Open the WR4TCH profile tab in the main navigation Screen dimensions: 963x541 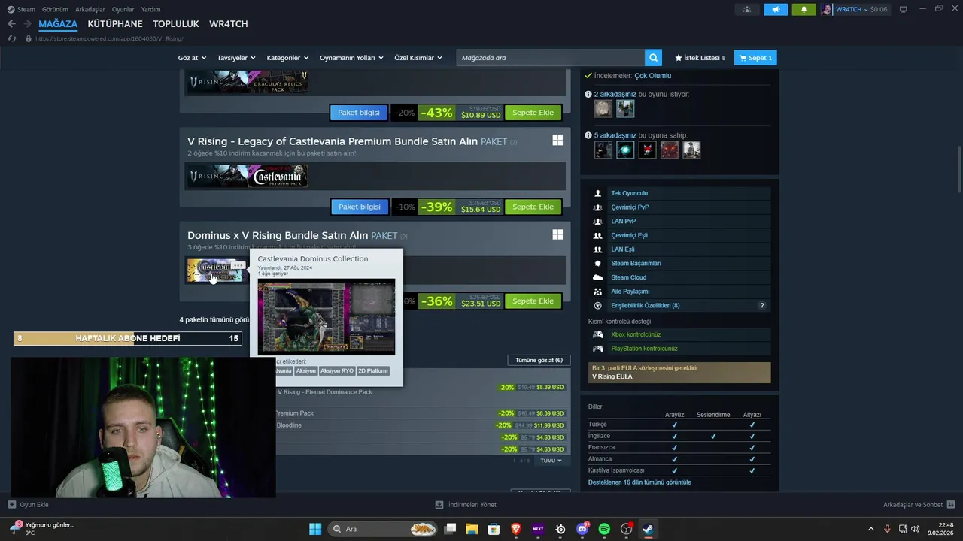229,24
